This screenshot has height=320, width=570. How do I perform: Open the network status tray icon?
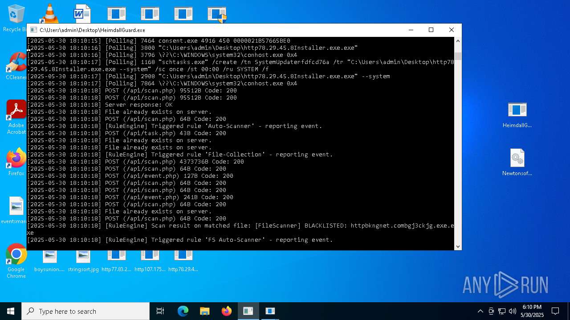tap(502, 311)
